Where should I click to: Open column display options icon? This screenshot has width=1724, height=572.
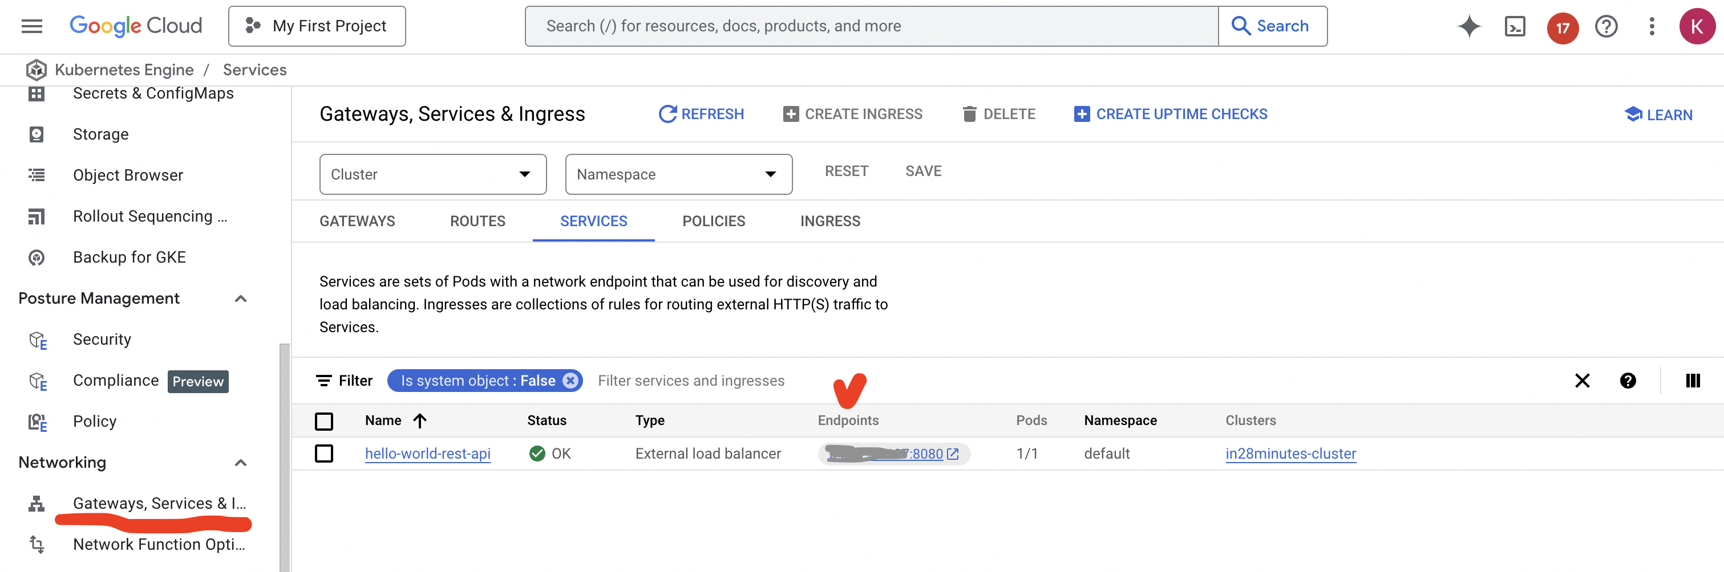tap(1693, 380)
